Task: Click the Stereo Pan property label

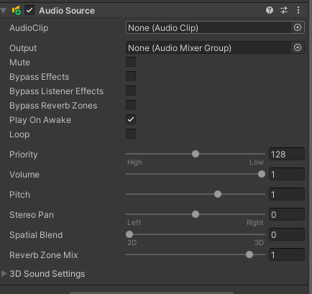Action: 32,215
